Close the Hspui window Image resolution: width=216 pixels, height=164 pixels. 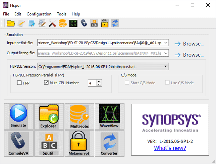tap(208, 5)
